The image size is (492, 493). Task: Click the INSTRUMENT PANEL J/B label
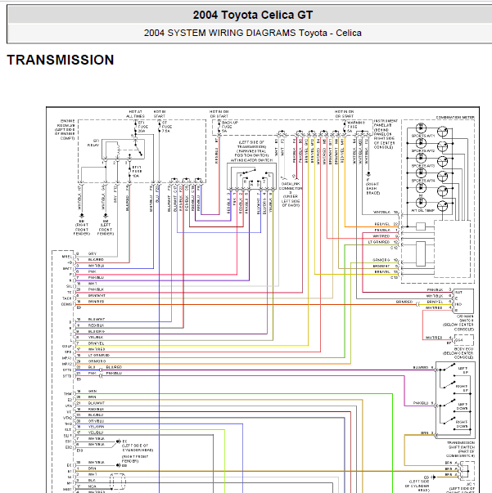[x=386, y=134]
